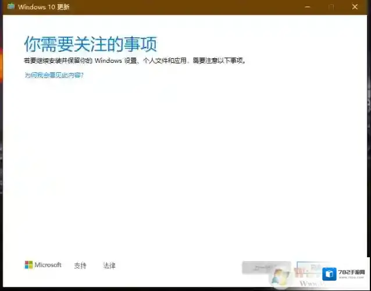Click the Windows 10 更新 title bar icon

pyautogui.click(x=11, y=6)
